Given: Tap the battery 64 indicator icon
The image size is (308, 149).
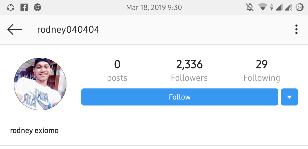Looking at the screenshot, I should point(299,7).
